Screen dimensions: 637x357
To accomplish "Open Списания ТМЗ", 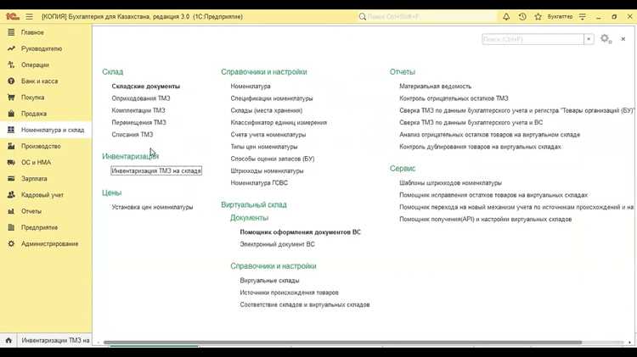I will pos(132,134).
